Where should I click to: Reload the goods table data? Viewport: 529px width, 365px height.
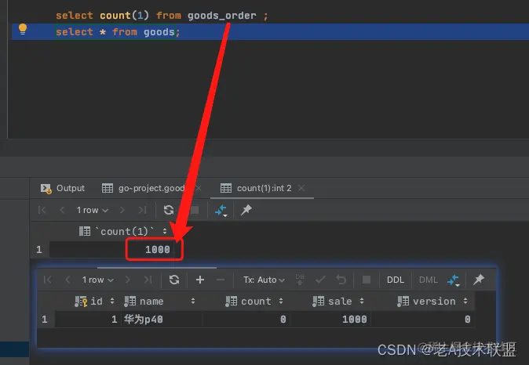(174, 280)
